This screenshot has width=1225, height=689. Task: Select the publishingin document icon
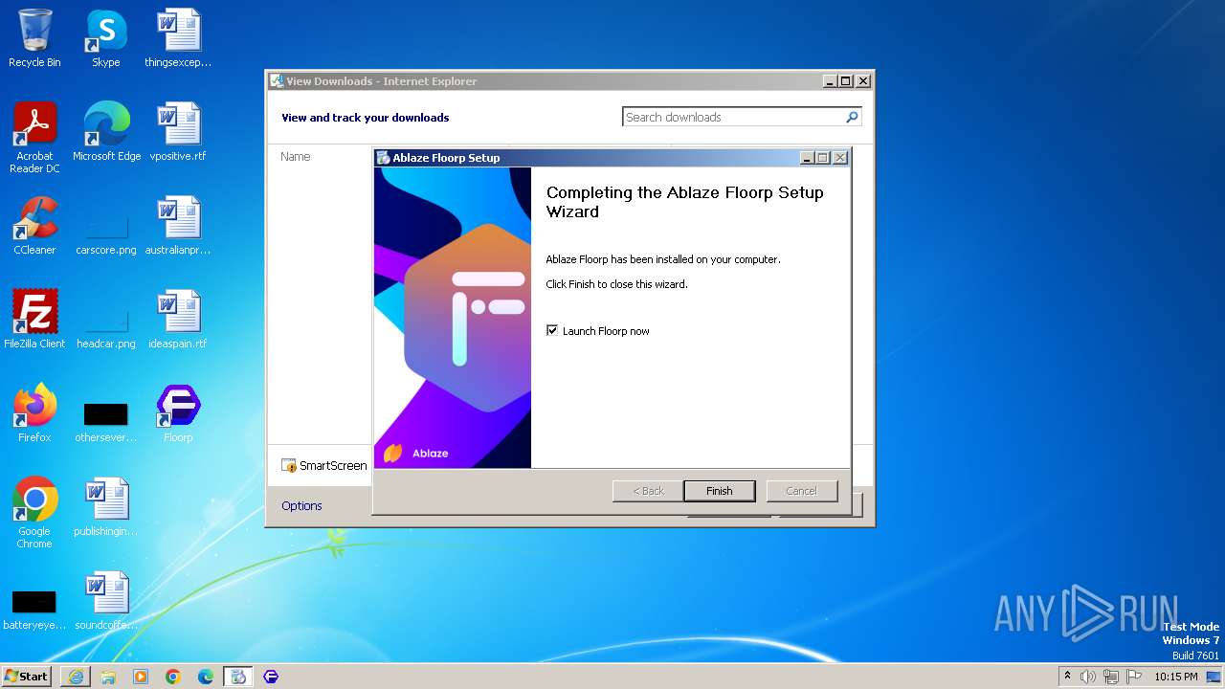106,507
